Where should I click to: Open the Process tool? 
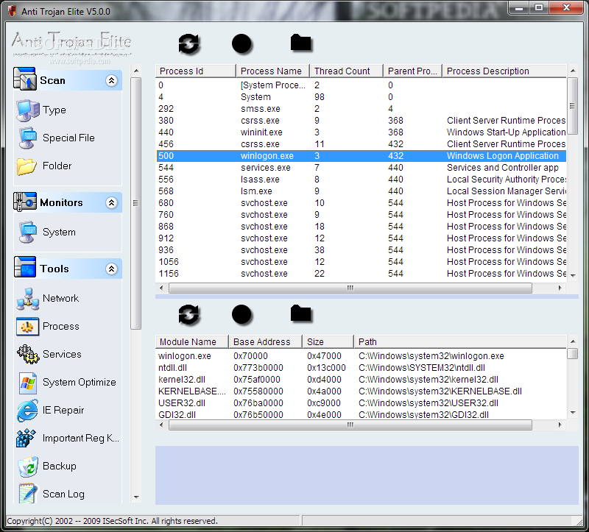pos(60,326)
